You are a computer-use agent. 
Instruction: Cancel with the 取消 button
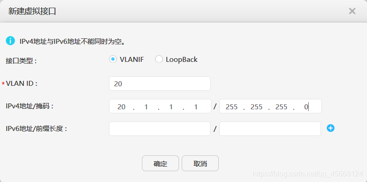pos(200,163)
